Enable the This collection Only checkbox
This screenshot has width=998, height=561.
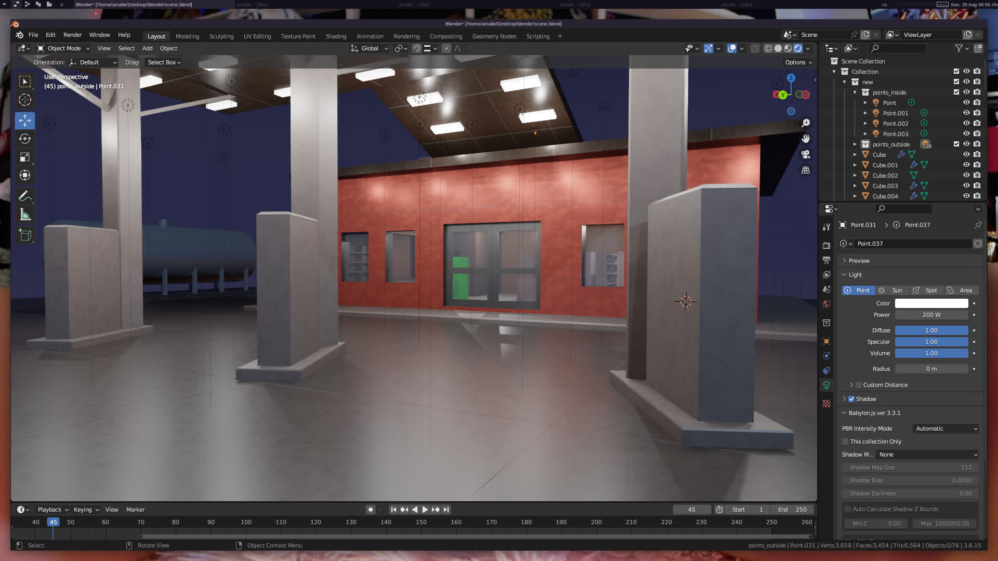pyautogui.click(x=845, y=442)
